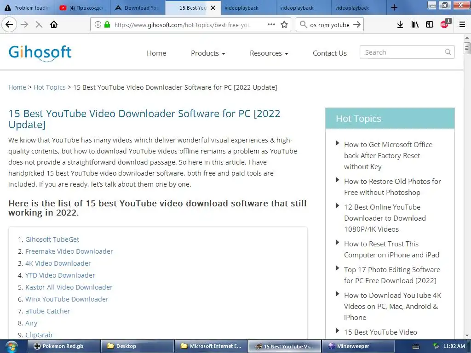The image size is (471, 353).
Task: Open Pokemon Red.gb in the taskbar
Action: click(x=63, y=347)
